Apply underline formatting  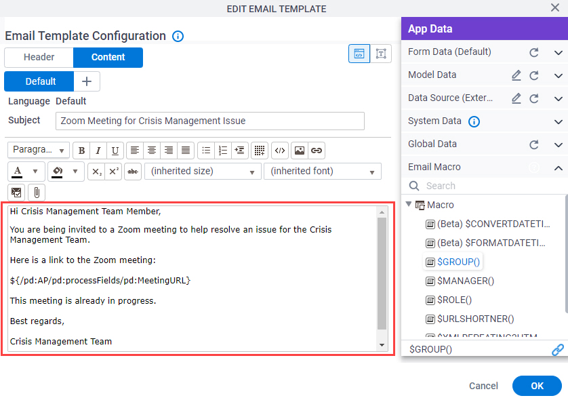tap(115, 151)
